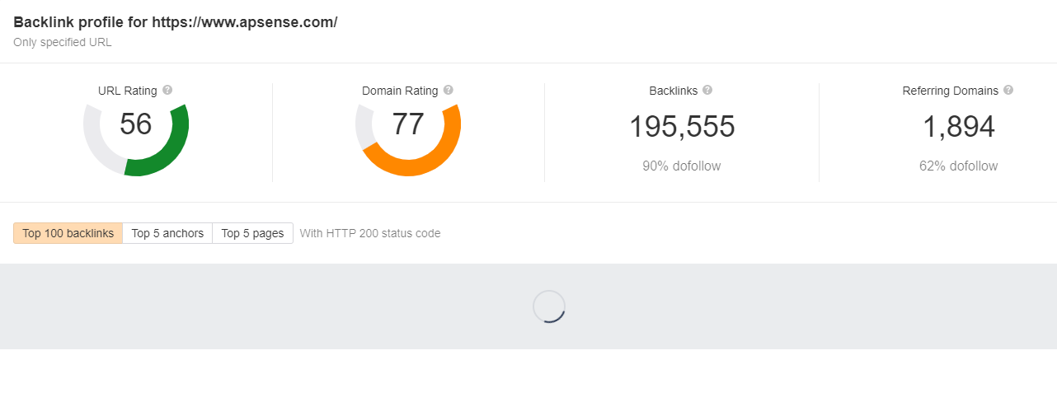Switch to the Top 5 anchors tab

tap(167, 233)
